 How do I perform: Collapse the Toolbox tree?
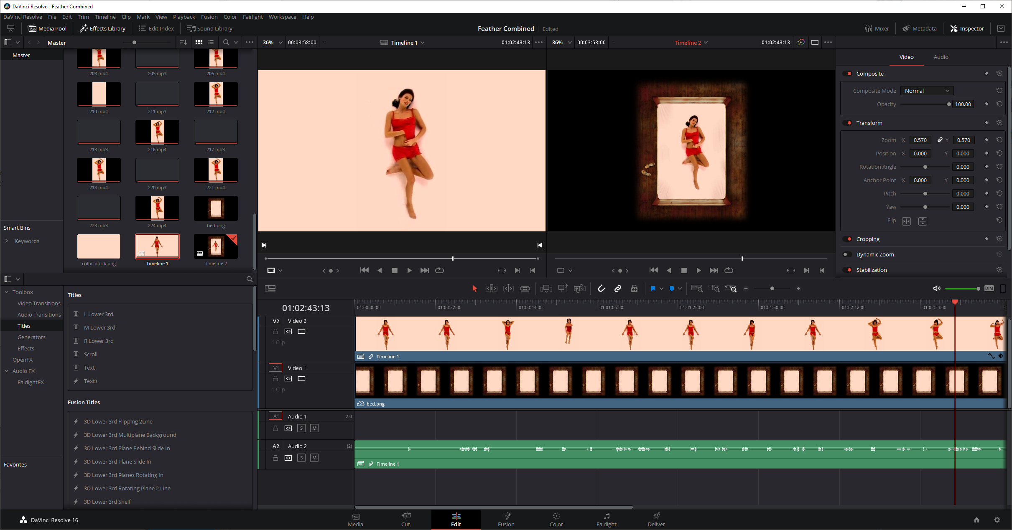(7, 292)
